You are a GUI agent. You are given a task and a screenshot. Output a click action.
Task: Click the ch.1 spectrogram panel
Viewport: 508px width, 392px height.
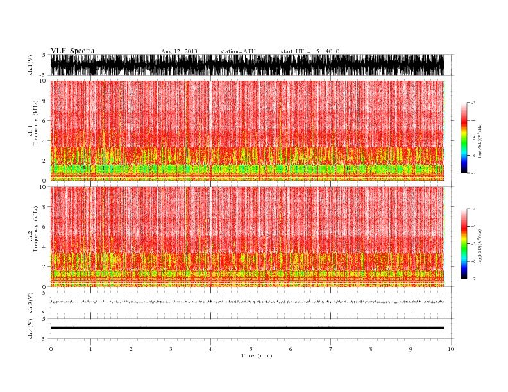pos(248,131)
